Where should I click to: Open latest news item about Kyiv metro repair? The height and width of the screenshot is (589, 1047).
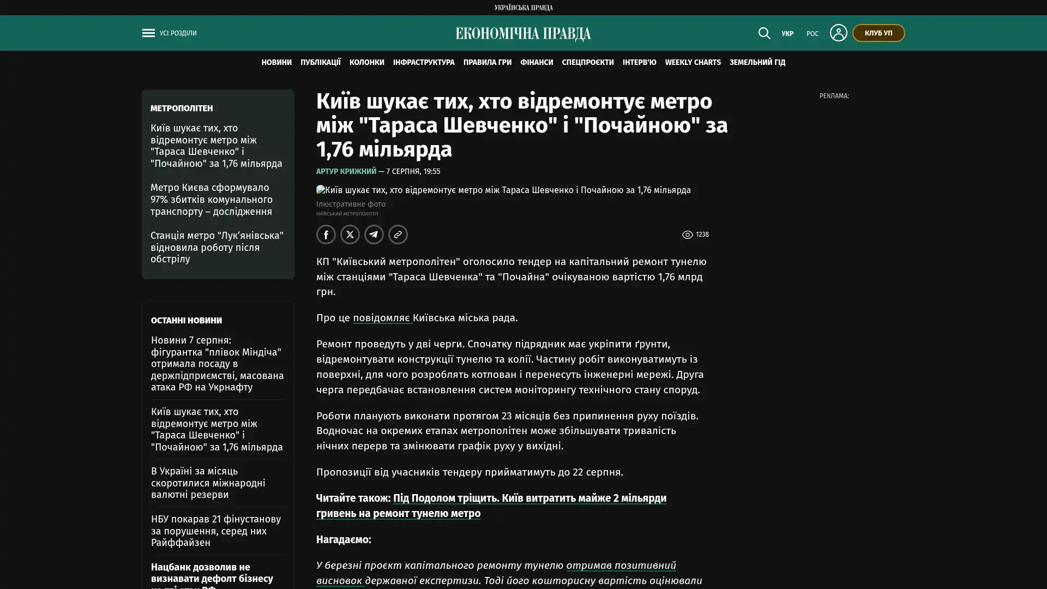click(217, 429)
